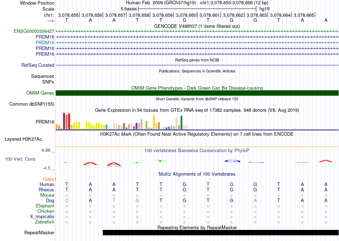Open the RefSeq Curated track label

click(38, 65)
